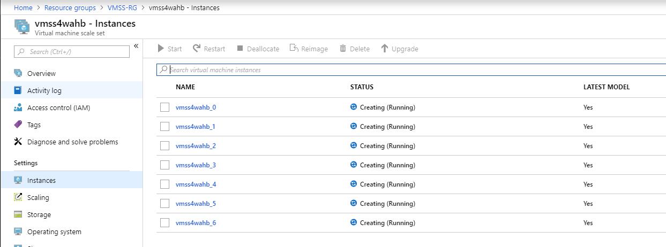The width and height of the screenshot is (666, 247).
Task: Click the Overview monitor icon
Action: pos(18,73)
